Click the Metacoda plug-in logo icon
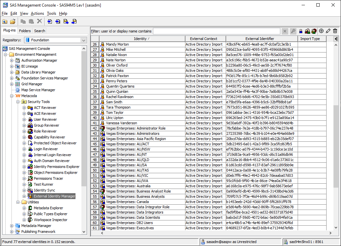The image size is (341, 246). pyautogui.click(x=18, y=96)
